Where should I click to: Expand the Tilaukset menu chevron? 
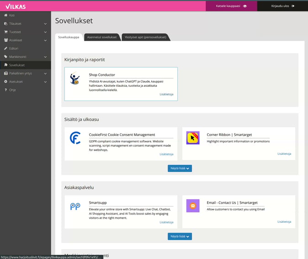[45, 24]
